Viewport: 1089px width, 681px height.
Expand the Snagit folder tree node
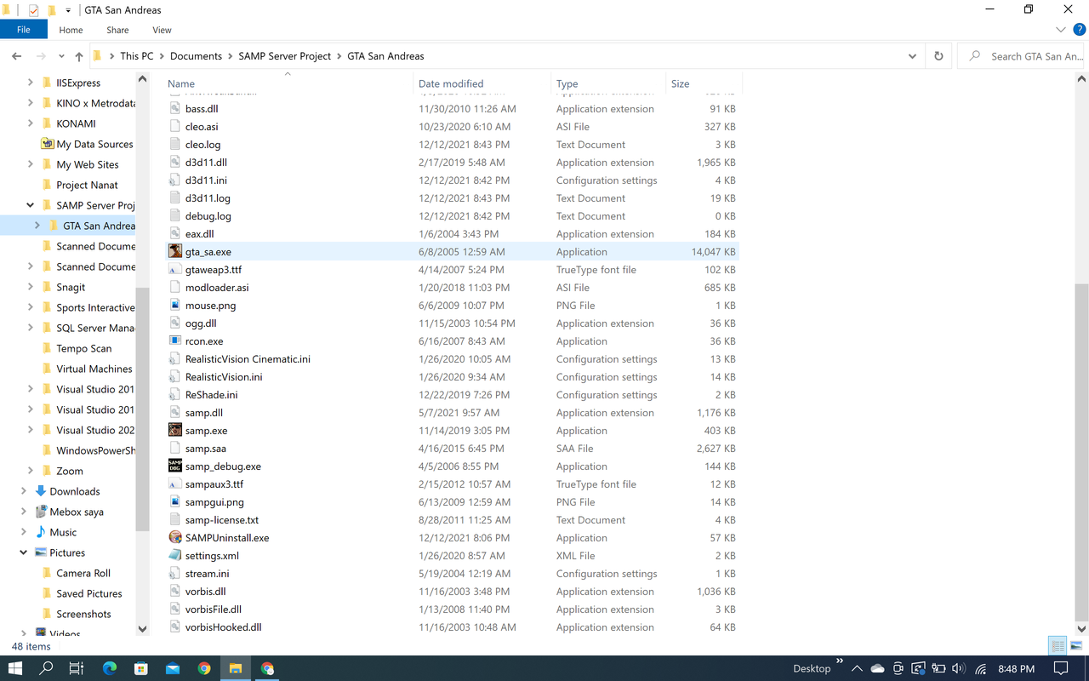pos(31,287)
